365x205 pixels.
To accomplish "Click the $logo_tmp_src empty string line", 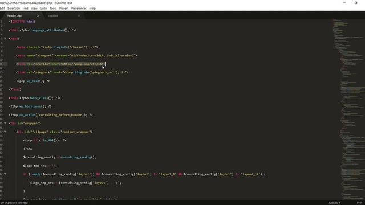I will [x=40, y=166].
